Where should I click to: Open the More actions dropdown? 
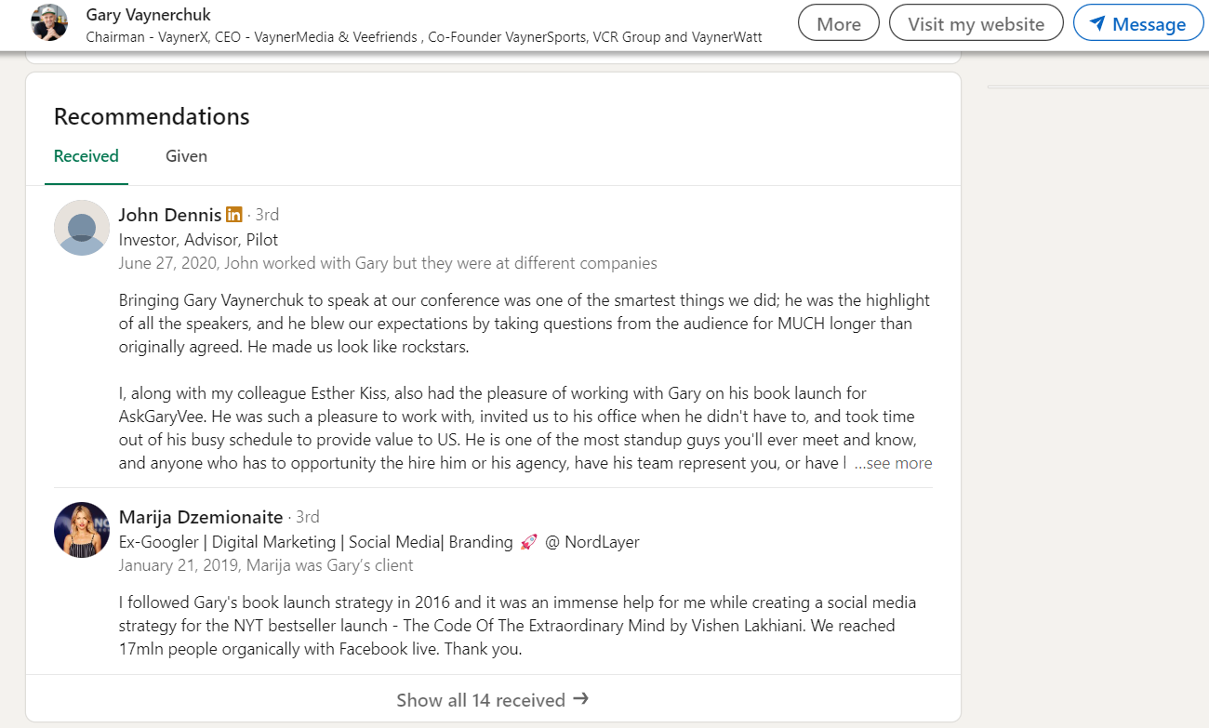pyautogui.click(x=838, y=24)
